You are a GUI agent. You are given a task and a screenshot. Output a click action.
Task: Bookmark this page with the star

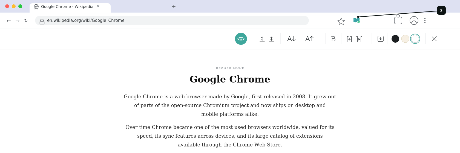click(x=341, y=21)
